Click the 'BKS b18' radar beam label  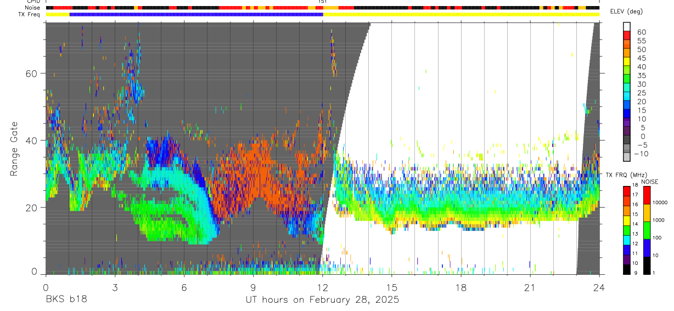[65, 300]
